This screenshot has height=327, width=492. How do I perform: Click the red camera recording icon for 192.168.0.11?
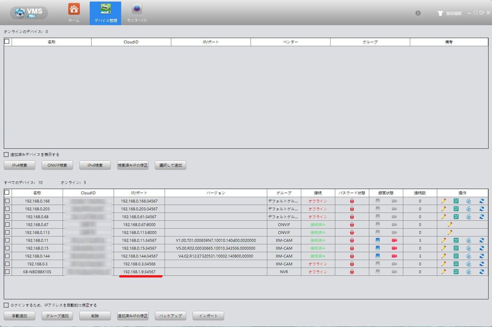[x=394, y=240]
